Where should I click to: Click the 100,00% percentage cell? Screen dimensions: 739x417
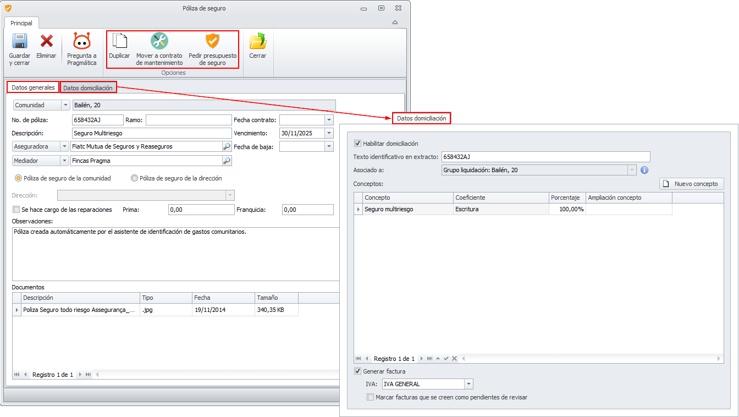(567, 209)
